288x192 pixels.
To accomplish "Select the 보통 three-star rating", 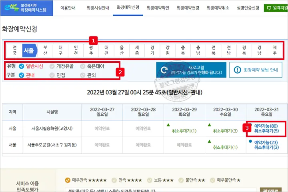I will pyautogui.click(x=160, y=180).
